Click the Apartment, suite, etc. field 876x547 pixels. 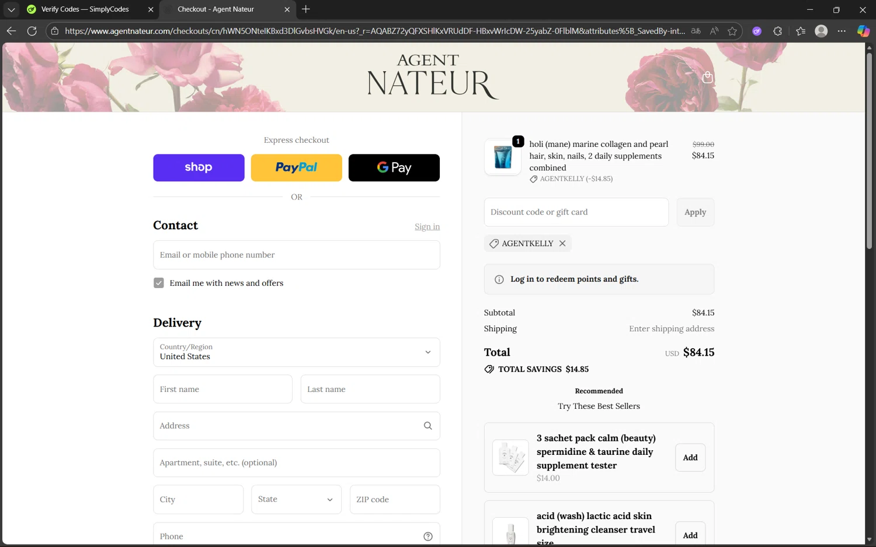pos(297,462)
